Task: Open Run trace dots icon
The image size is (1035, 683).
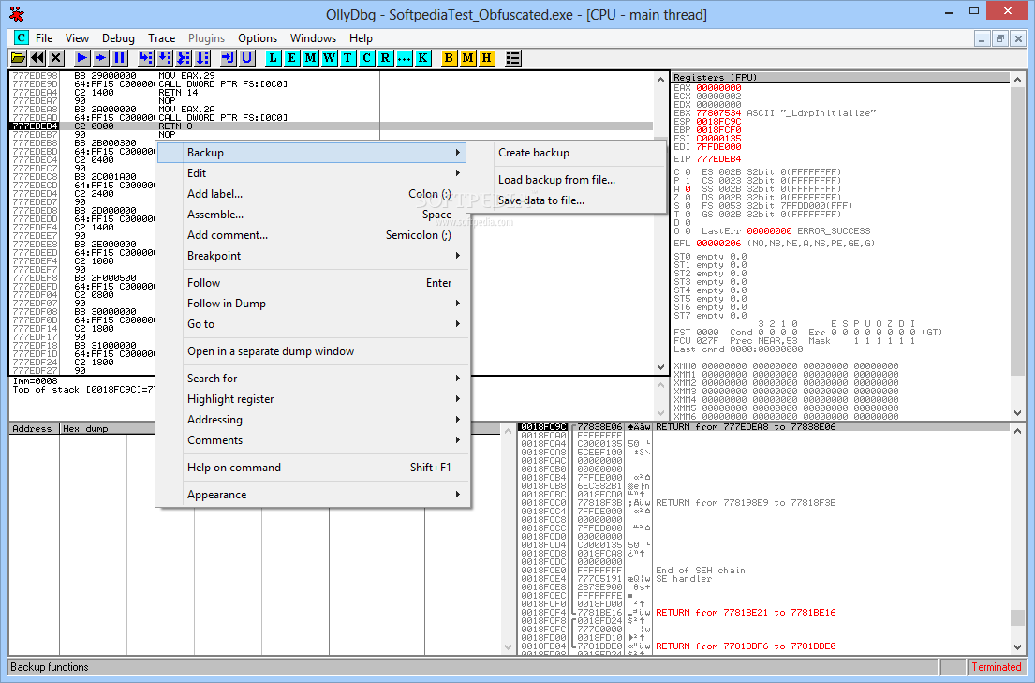Action: (x=404, y=58)
